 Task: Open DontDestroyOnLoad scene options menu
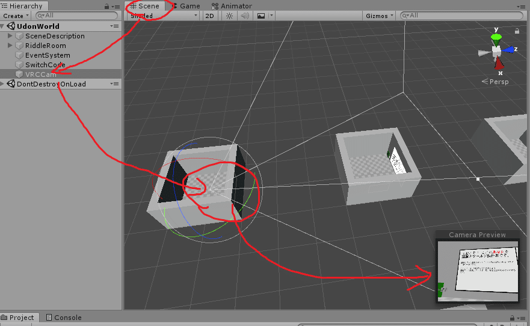tap(114, 83)
